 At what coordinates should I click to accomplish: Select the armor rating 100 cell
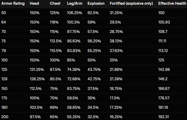click(5, 60)
